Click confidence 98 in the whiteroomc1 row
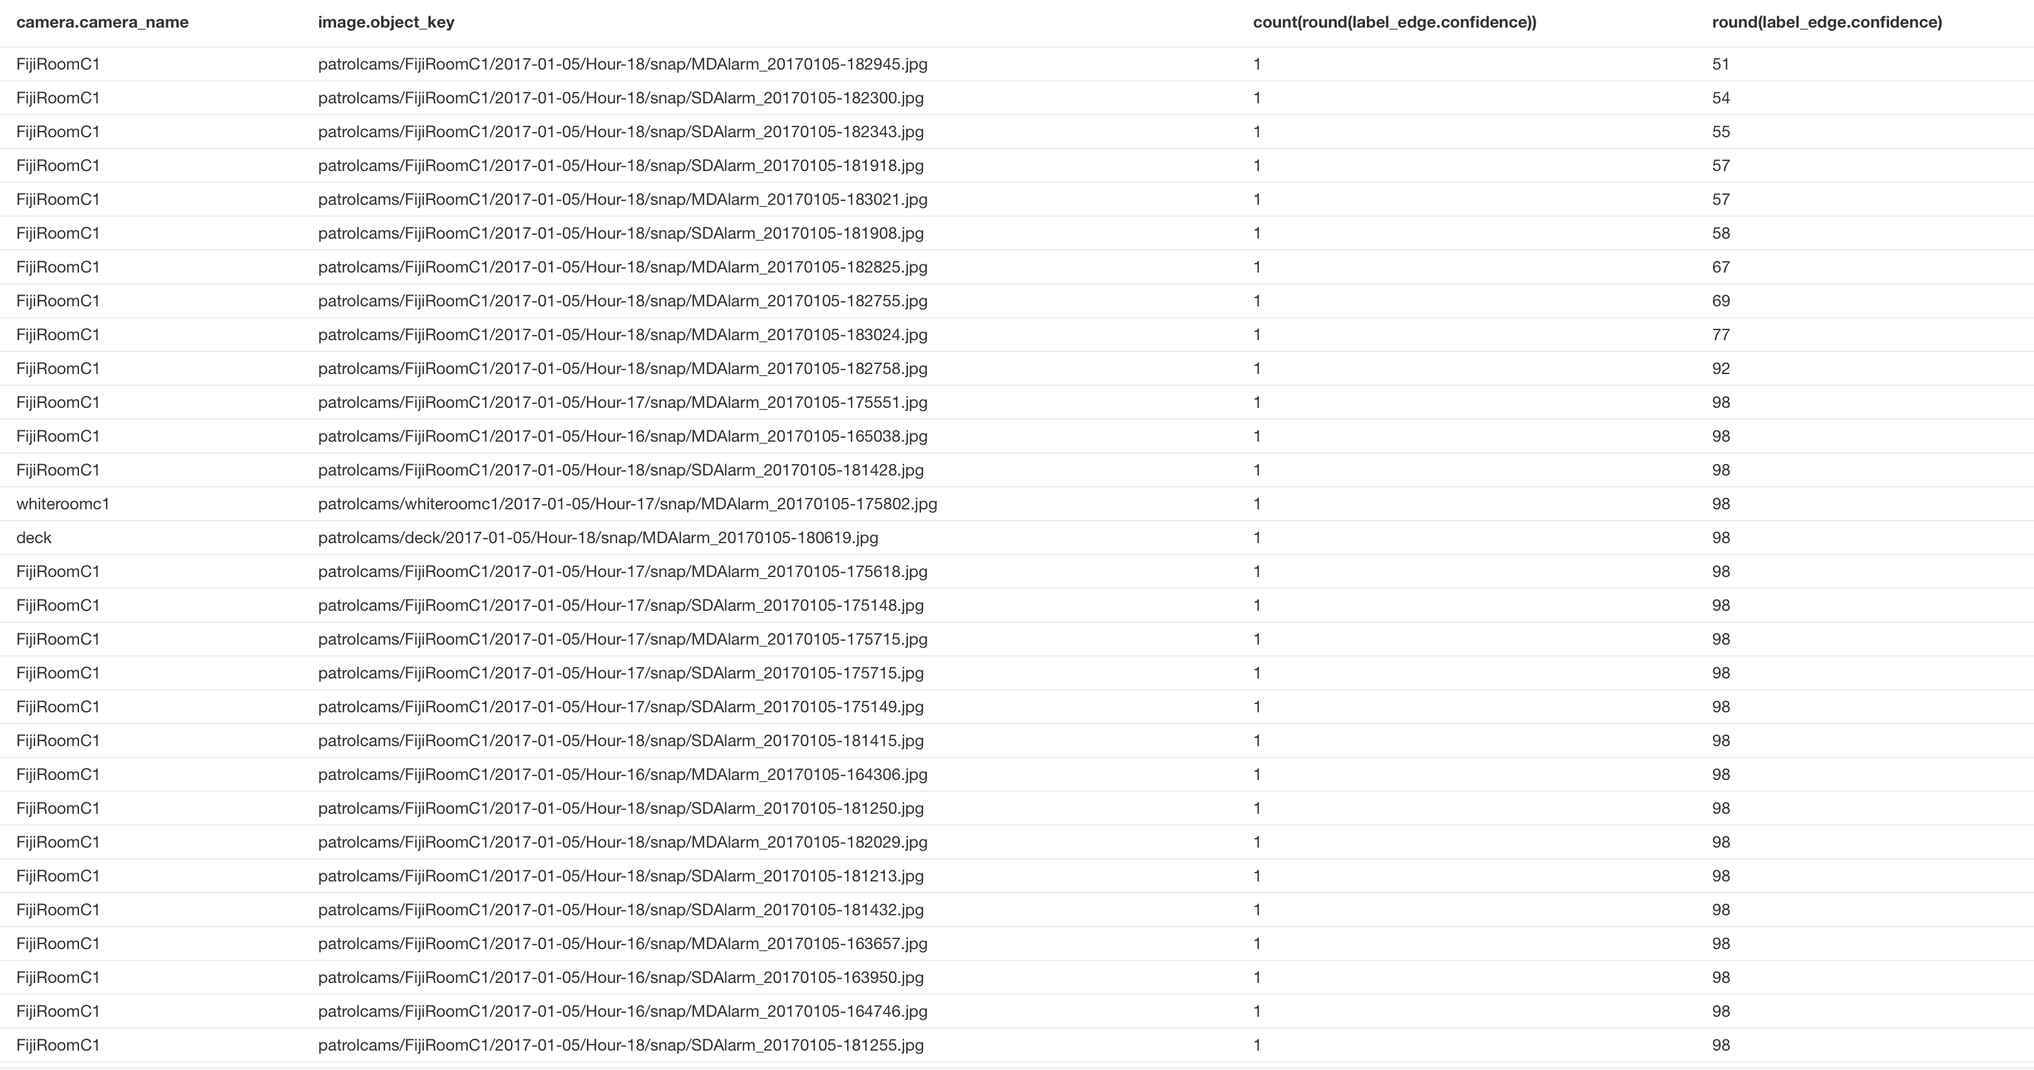The image size is (2034, 1070). [1720, 504]
